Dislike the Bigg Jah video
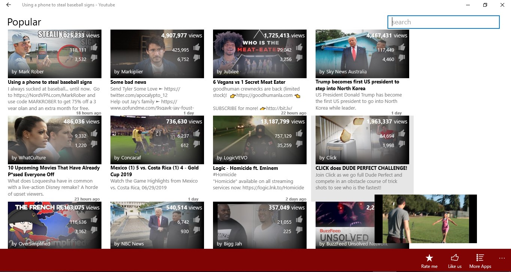 299,230
